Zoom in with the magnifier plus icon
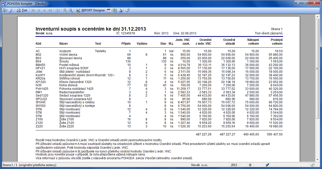Screen dimensions: 322x169 pos(65,10)
